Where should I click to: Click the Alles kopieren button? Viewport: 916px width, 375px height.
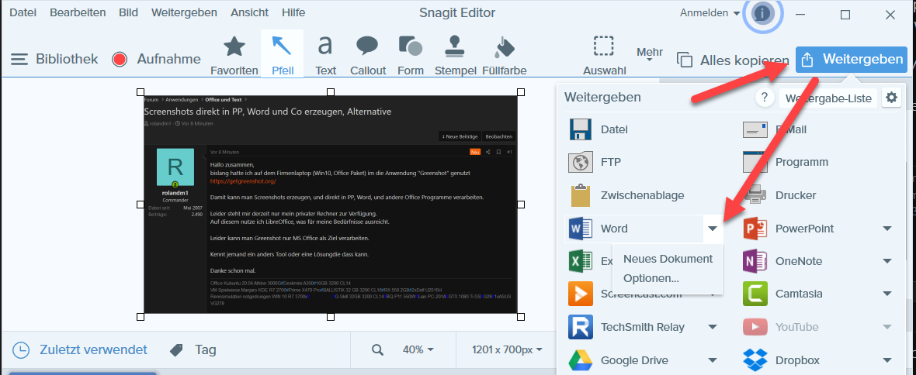coord(733,60)
